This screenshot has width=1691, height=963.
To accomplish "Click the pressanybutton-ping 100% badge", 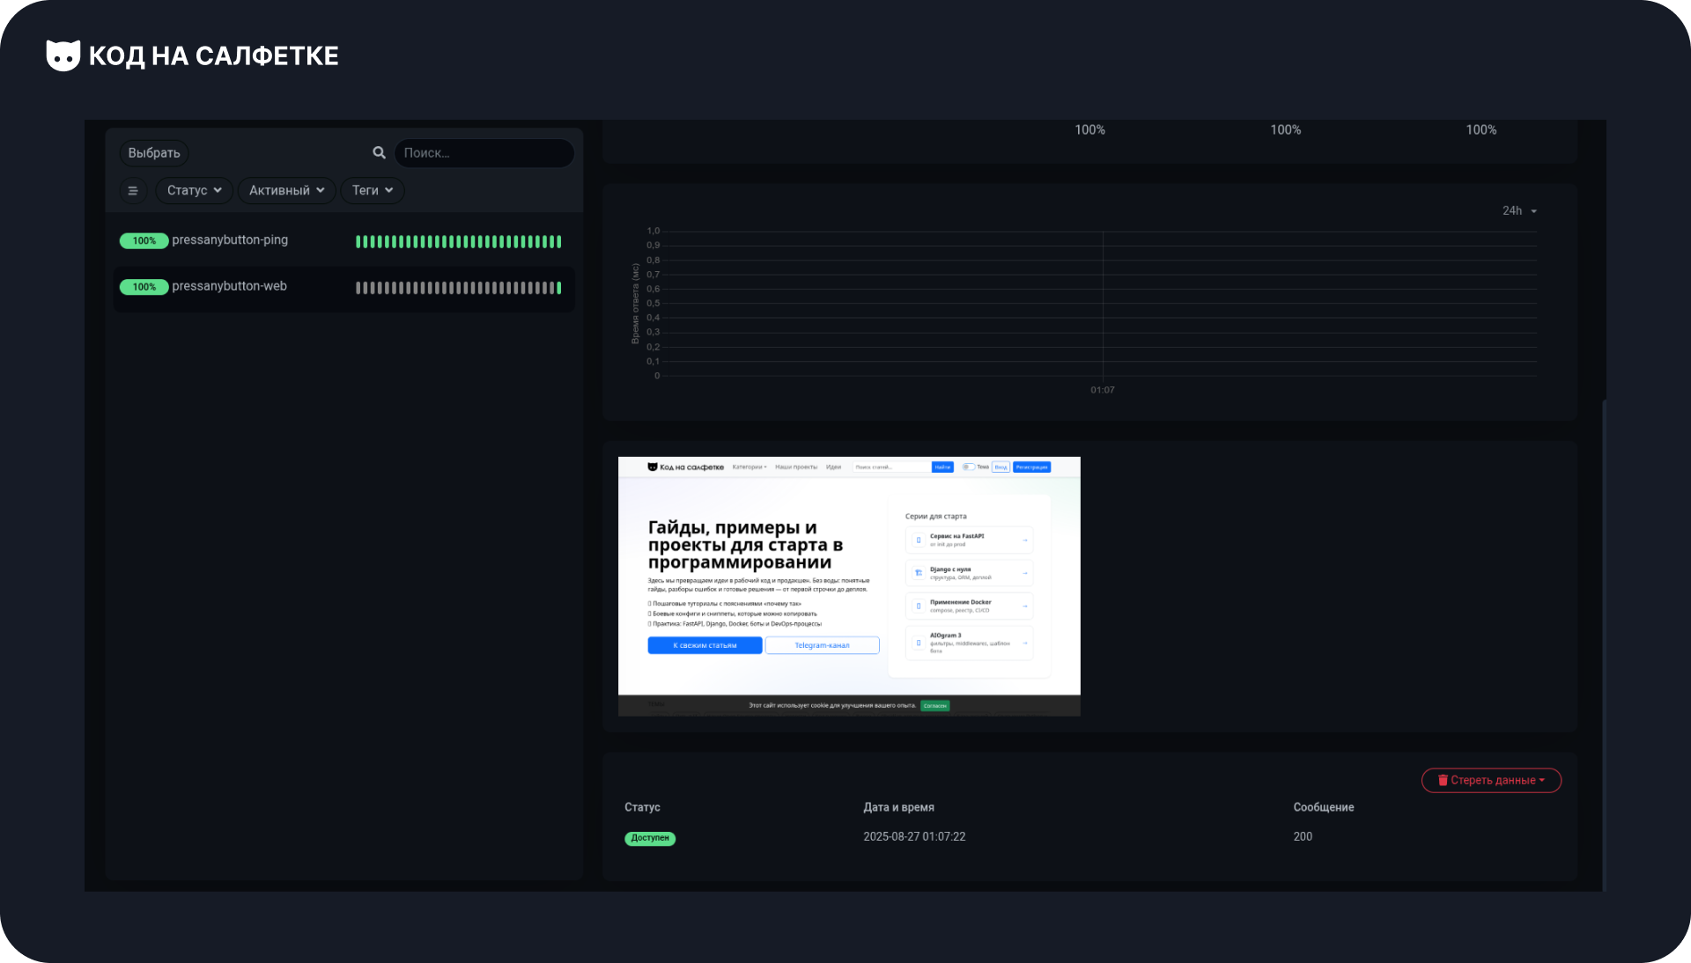I will (x=144, y=241).
